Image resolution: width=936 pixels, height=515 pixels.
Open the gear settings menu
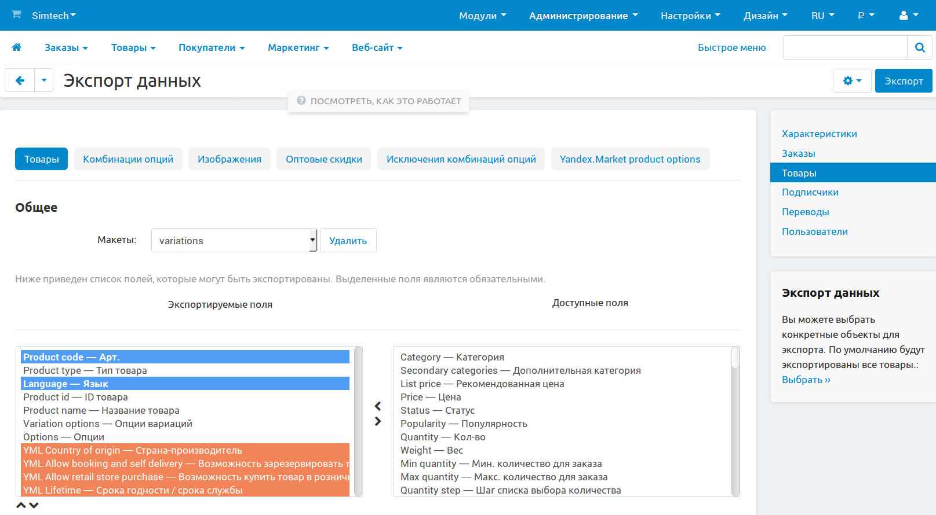[x=851, y=81]
